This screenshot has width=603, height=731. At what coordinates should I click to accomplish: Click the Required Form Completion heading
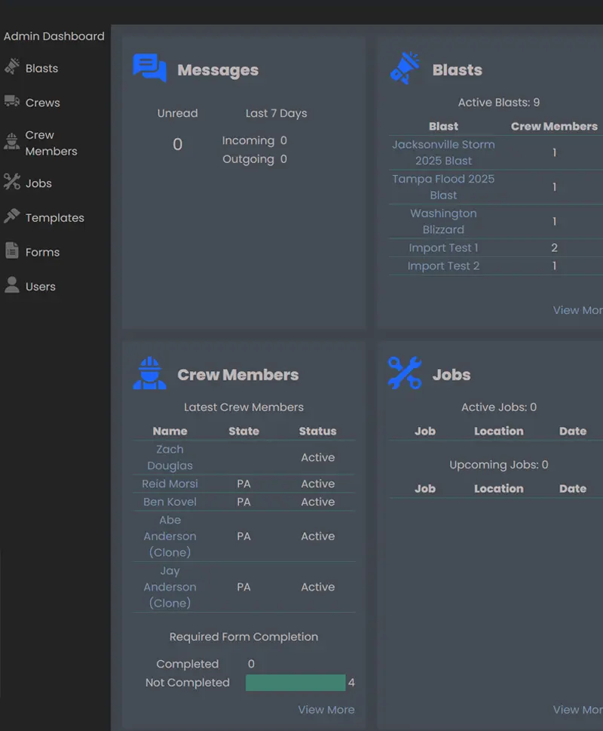[x=243, y=637]
